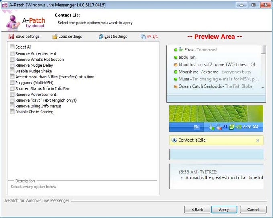The height and width of the screenshot is (218, 273).
Task: Click Maxishine i7extreme contact row
Action: click(215, 72)
